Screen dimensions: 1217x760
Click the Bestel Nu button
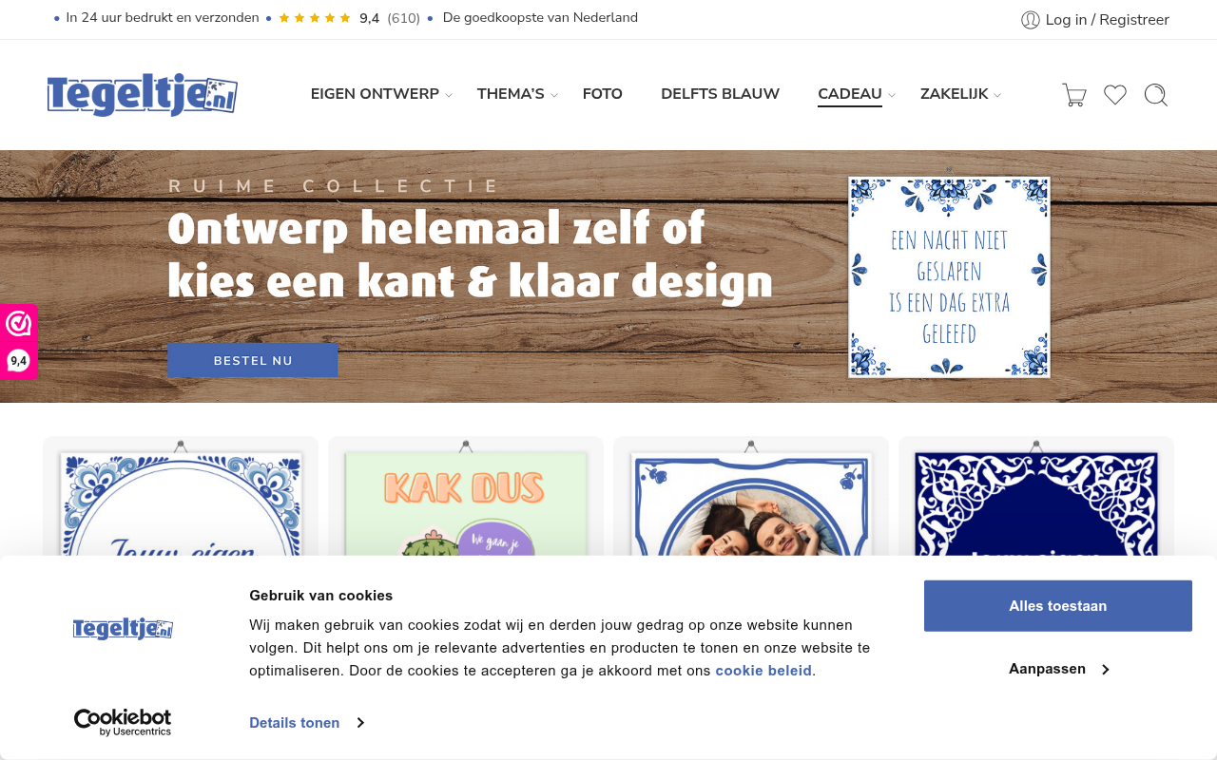[253, 361]
